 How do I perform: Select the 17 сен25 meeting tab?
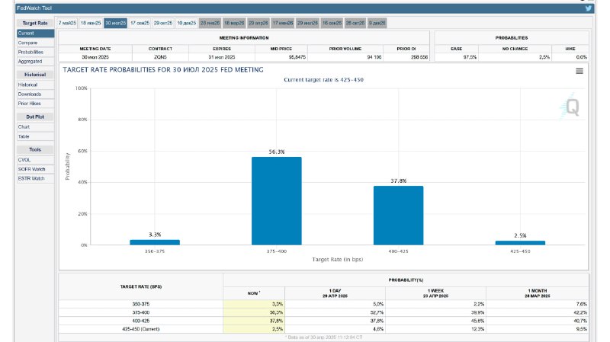(140, 23)
